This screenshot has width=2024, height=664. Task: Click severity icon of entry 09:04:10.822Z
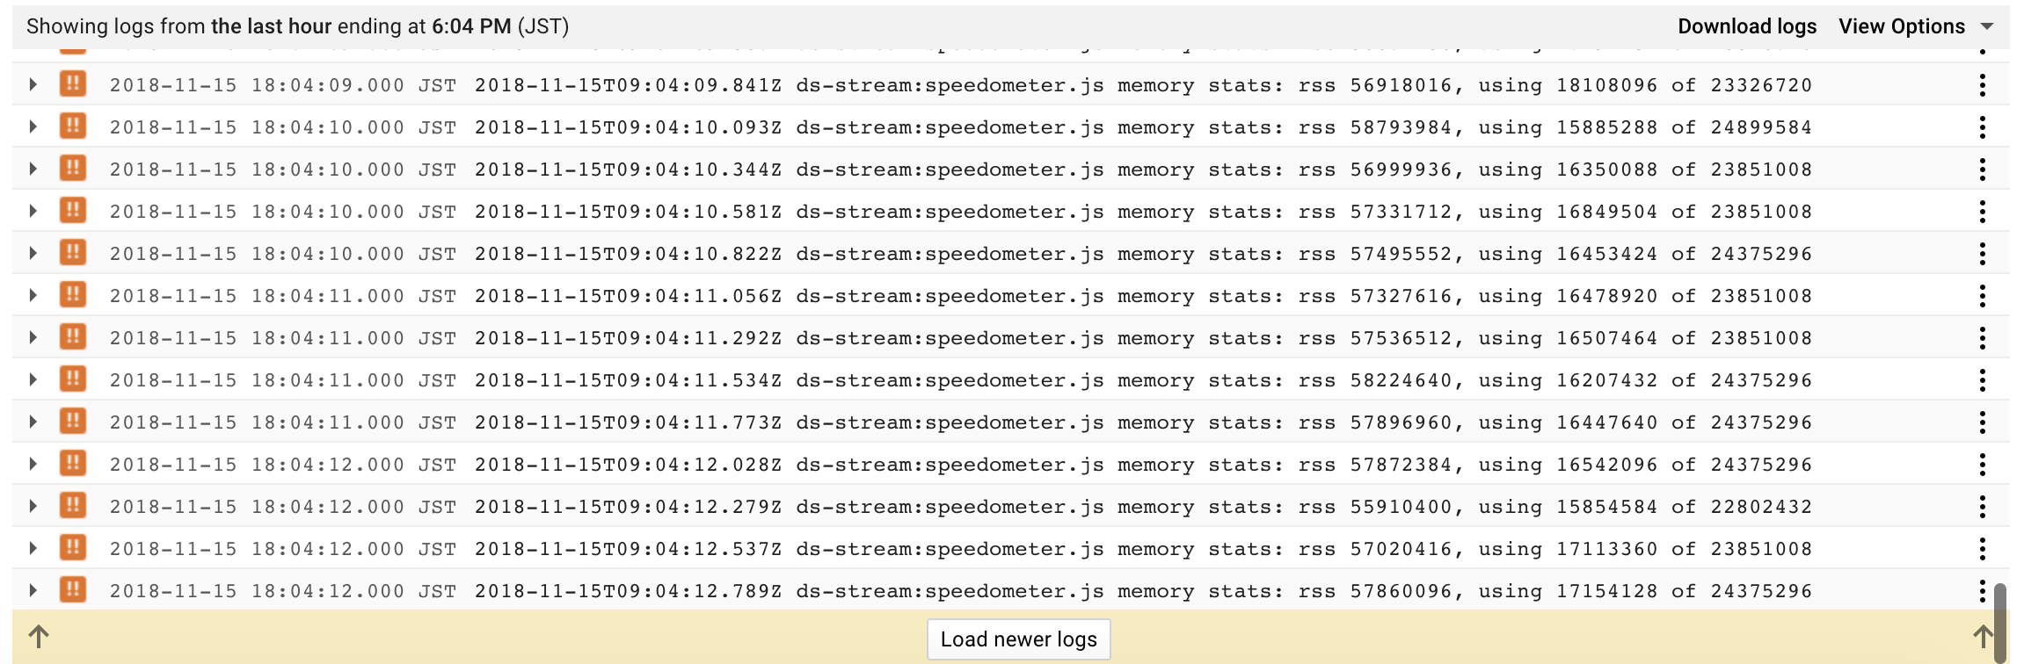(x=73, y=252)
